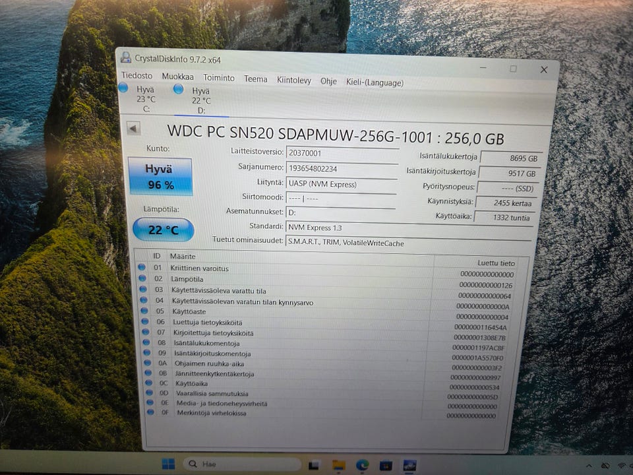The height and width of the screenshot is (475, 633).
Task: Select the Isäntälukukomentoja row
Action: [x=326, y=345]
